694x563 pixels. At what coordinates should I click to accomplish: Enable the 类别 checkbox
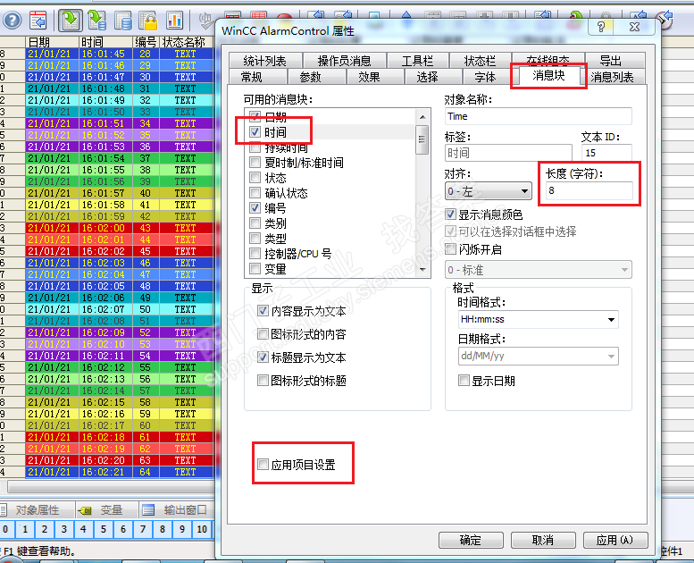[255, 223]
